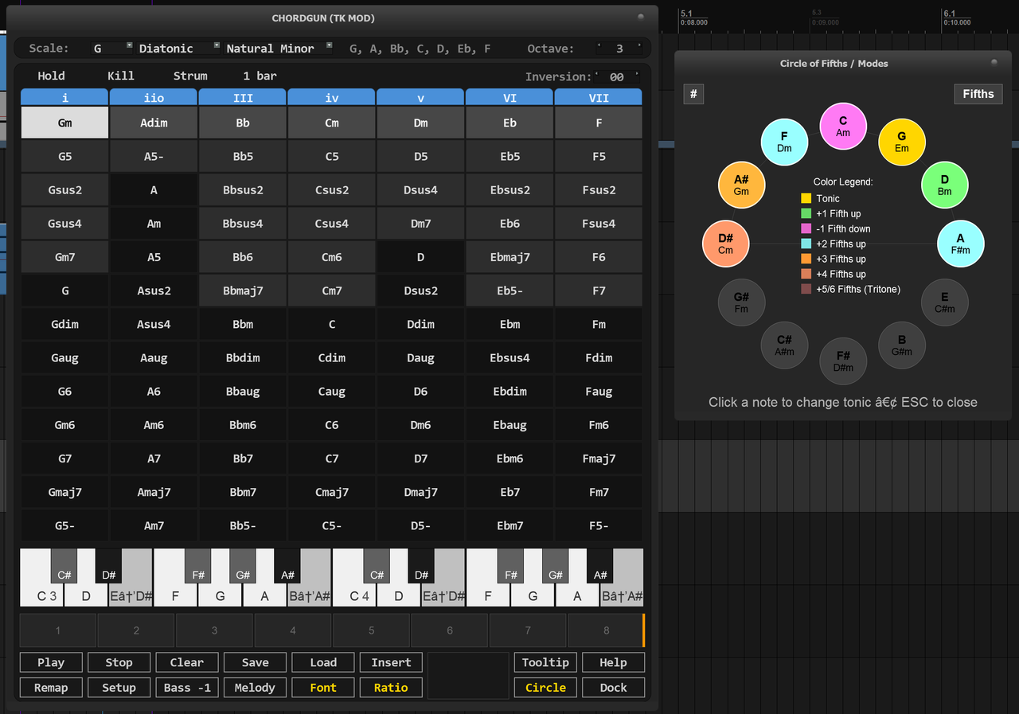Click the Bass -1 button
The image size is (1019, 714).
click(x=187, y=688)
